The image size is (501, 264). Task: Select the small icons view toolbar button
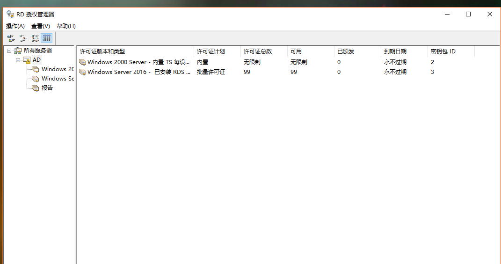click(x=23, y=38)
